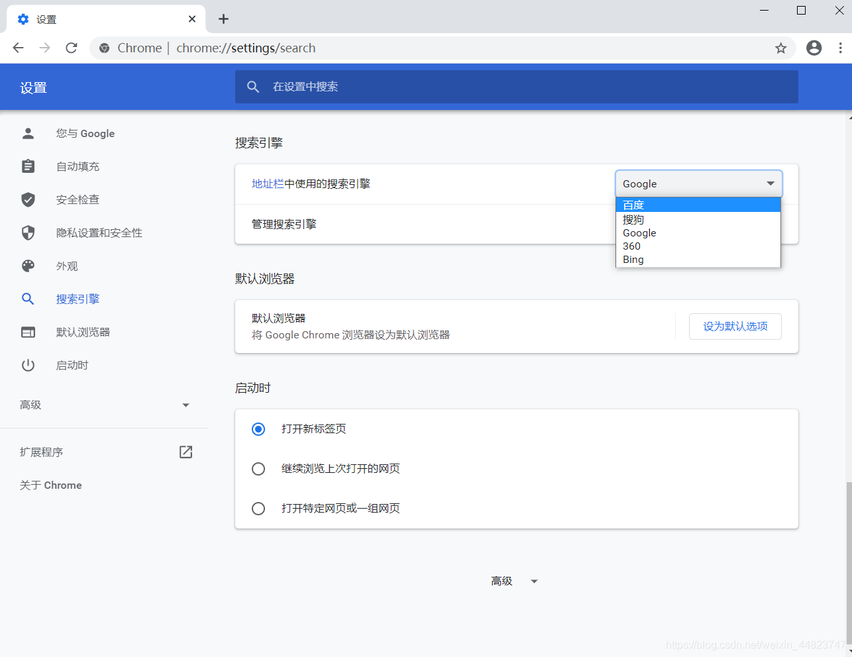
Task: Select 打开特定网页或一组网页 radio option
Action: (258, 509)
